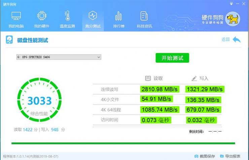Click the 679.07 MB/s value
This screenshot has height=160, width=249.
pos(203,110)
